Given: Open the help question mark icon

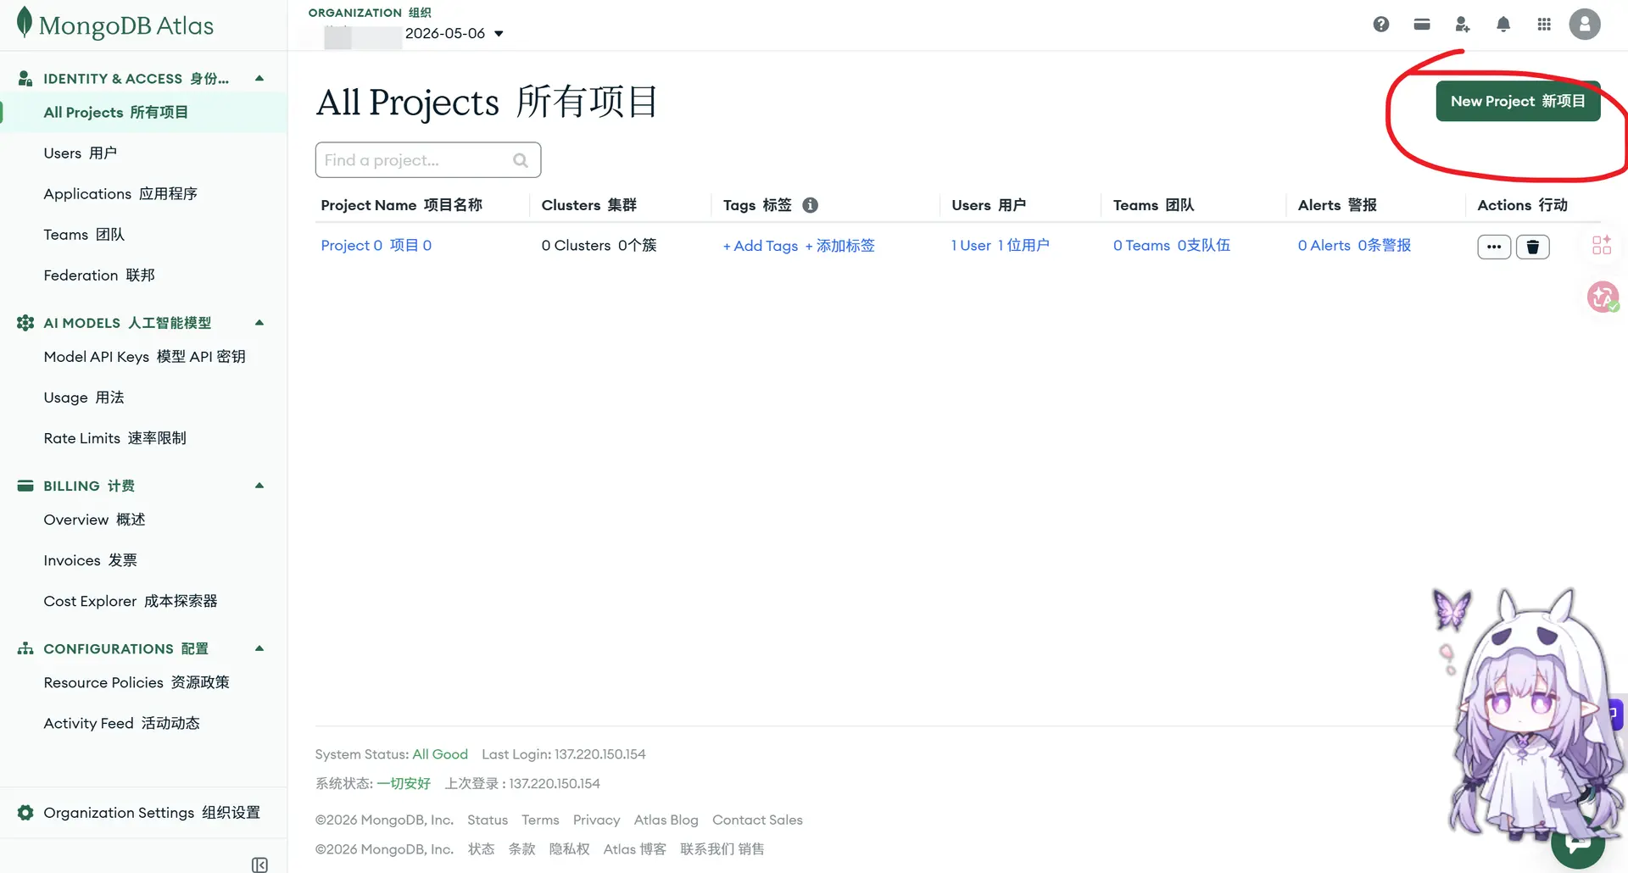Looking at the screenshot, I should [x=1381, y=25].
